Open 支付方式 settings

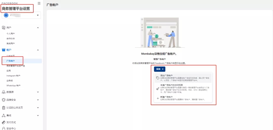pos(11,122)
